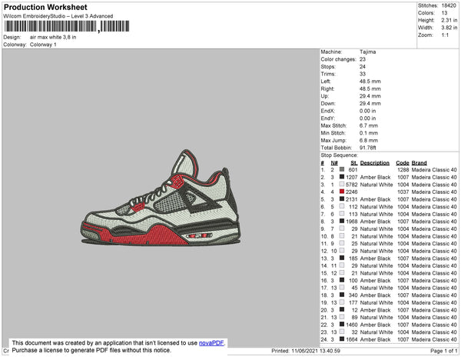Click stitch count 1968 in row 8
This screenshot has height=357, width=461.
[x=352, y=222]
